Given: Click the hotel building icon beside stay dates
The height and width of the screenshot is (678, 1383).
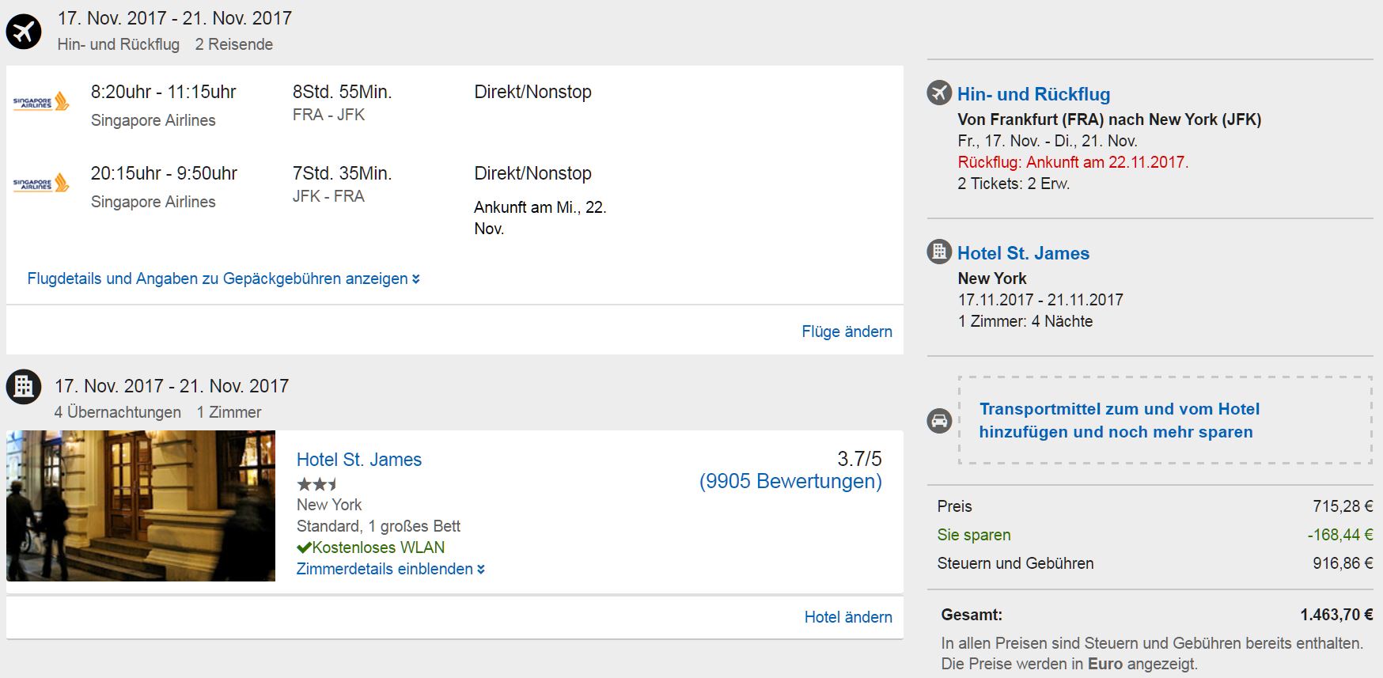Looking at the screenshot, I should point(24,387).
